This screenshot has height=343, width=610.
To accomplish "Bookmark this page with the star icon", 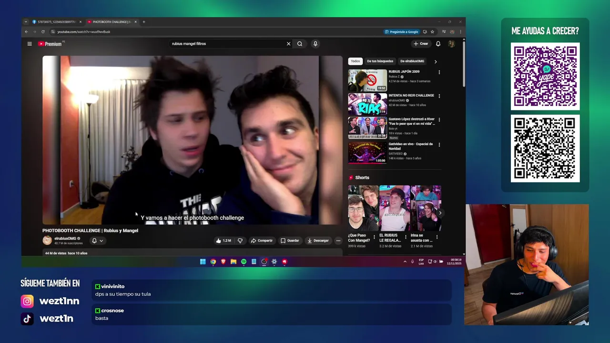I will (432, 32).
